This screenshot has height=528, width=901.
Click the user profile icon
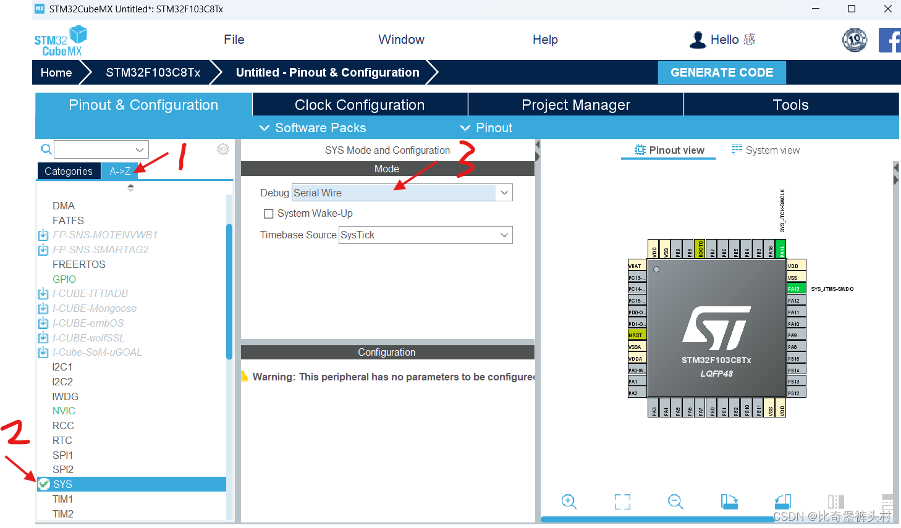pyautogui.click(x=698, y=40)
